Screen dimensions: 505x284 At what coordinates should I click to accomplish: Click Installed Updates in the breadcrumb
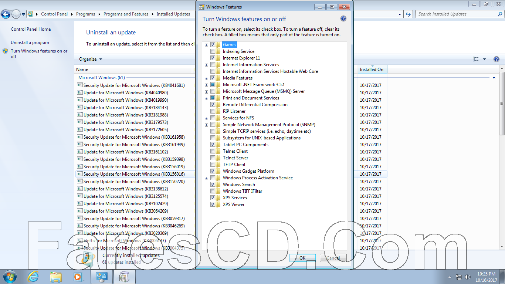click(173, 14)
